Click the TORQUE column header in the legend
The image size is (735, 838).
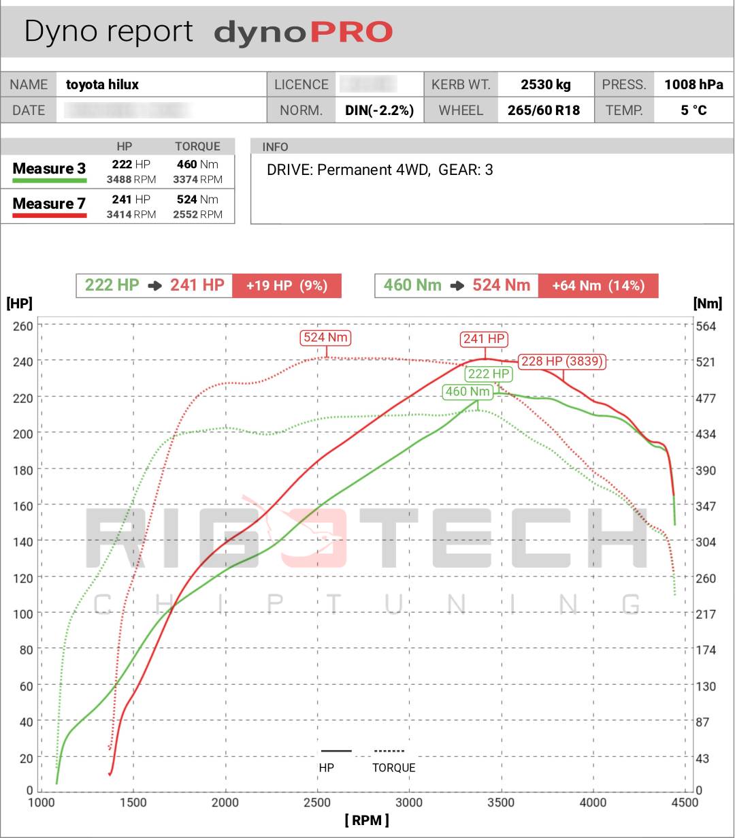click(x=197, y=146)
